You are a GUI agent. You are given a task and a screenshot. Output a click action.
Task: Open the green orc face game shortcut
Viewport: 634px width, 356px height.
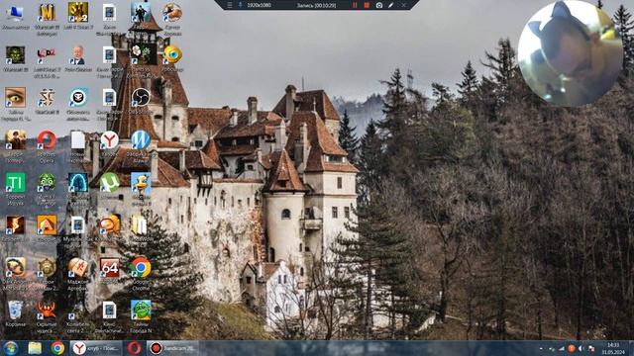coord(16,55)
